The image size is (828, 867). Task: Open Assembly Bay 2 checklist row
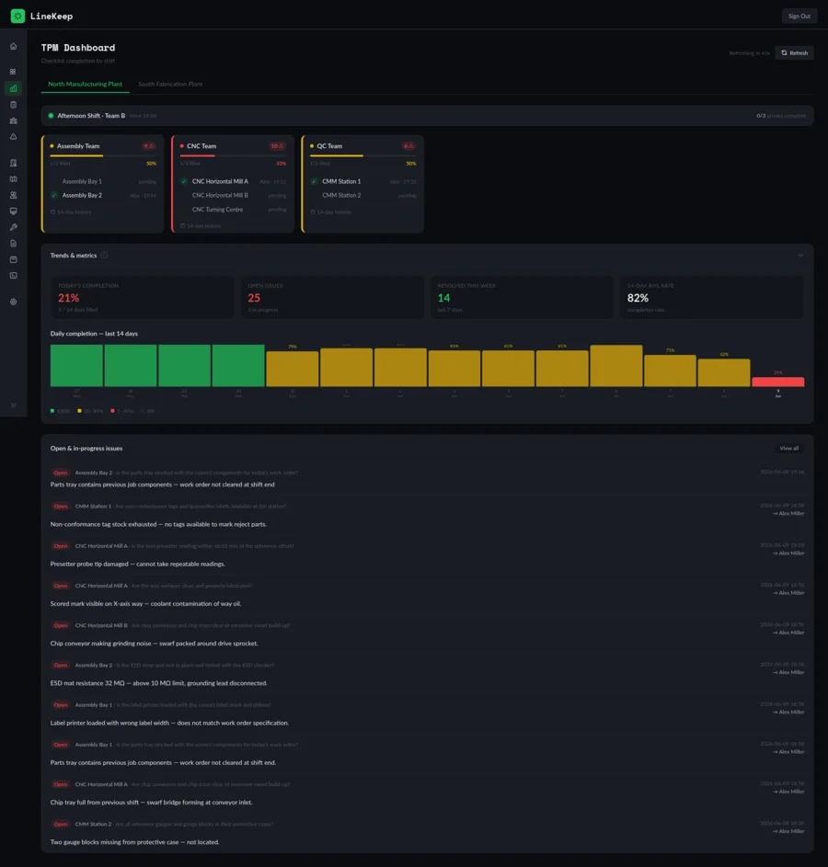click(x=103, y=195)
